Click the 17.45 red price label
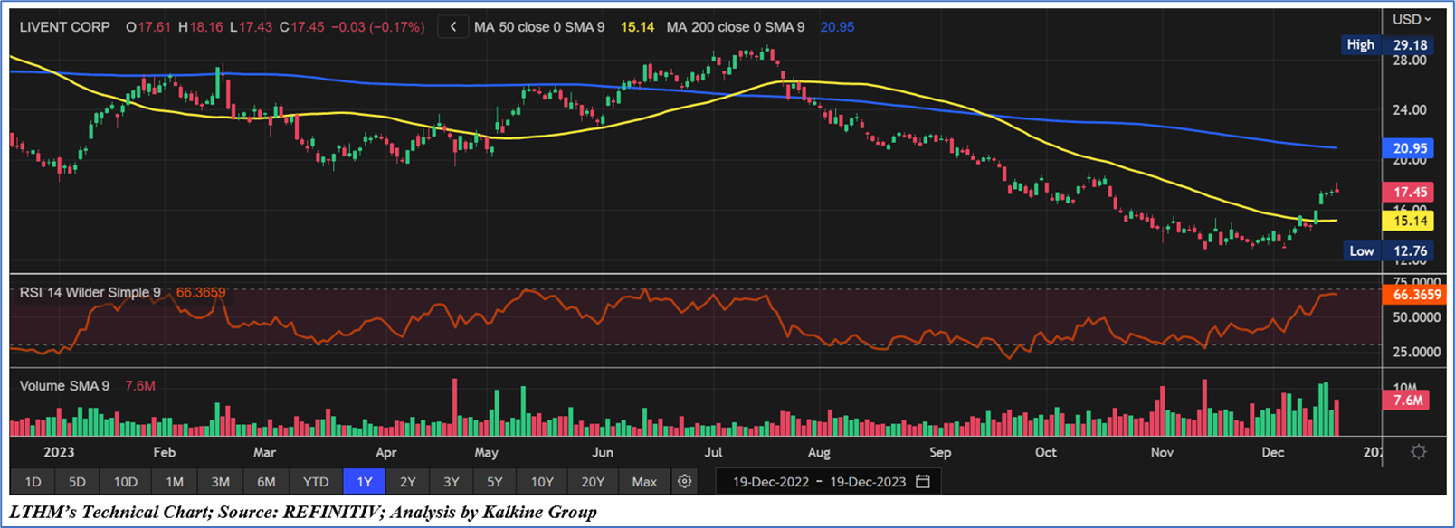Image resolution: width=1455 pixels, height=528 pixels. coord(1409,192)
